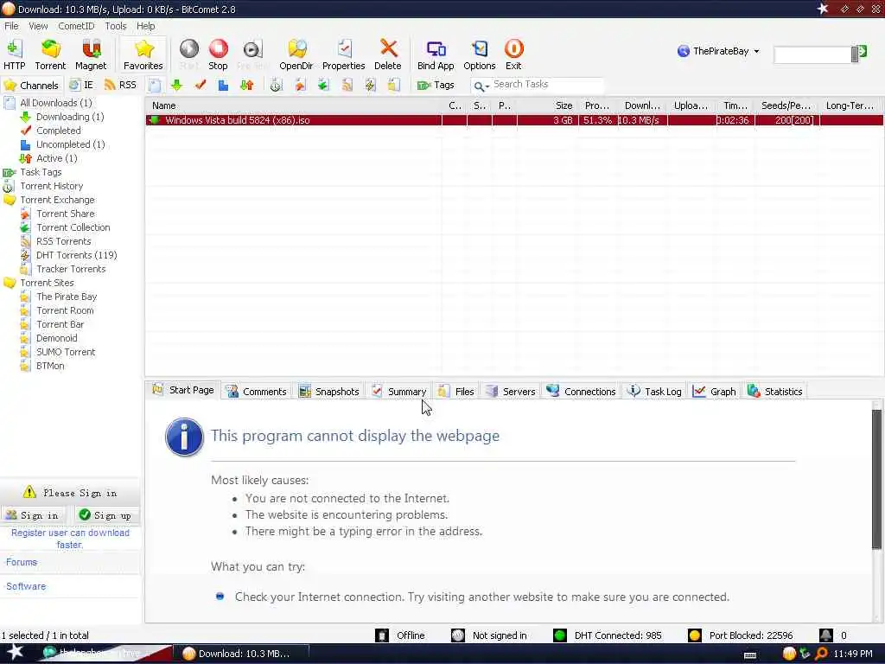Click the Bind App icon
Viewport: 885px width, 664px height.
[x=436, y=54]
